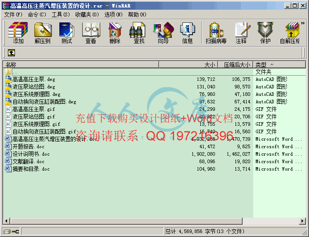309x237 pixels.
Task: Open the 查看 (View) toolbar icon
Action: coord(91,33)
